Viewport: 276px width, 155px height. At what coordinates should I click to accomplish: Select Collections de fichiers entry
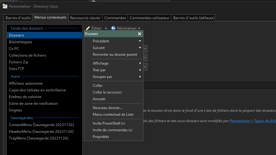pyautogui.click(x=45, y=55)
